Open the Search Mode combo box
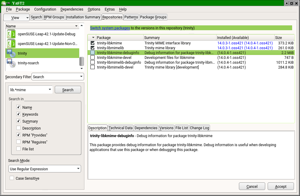 pyautogui.click(x=44, y=169)
